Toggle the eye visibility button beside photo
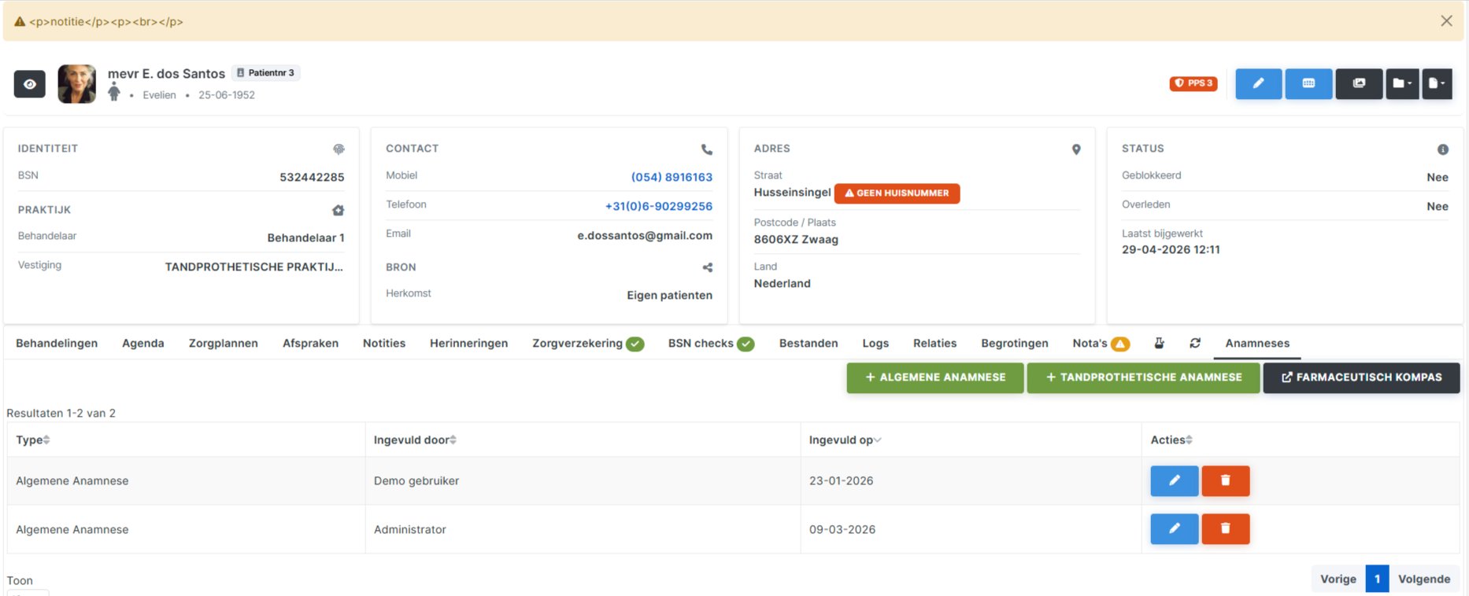 (30, 84)
